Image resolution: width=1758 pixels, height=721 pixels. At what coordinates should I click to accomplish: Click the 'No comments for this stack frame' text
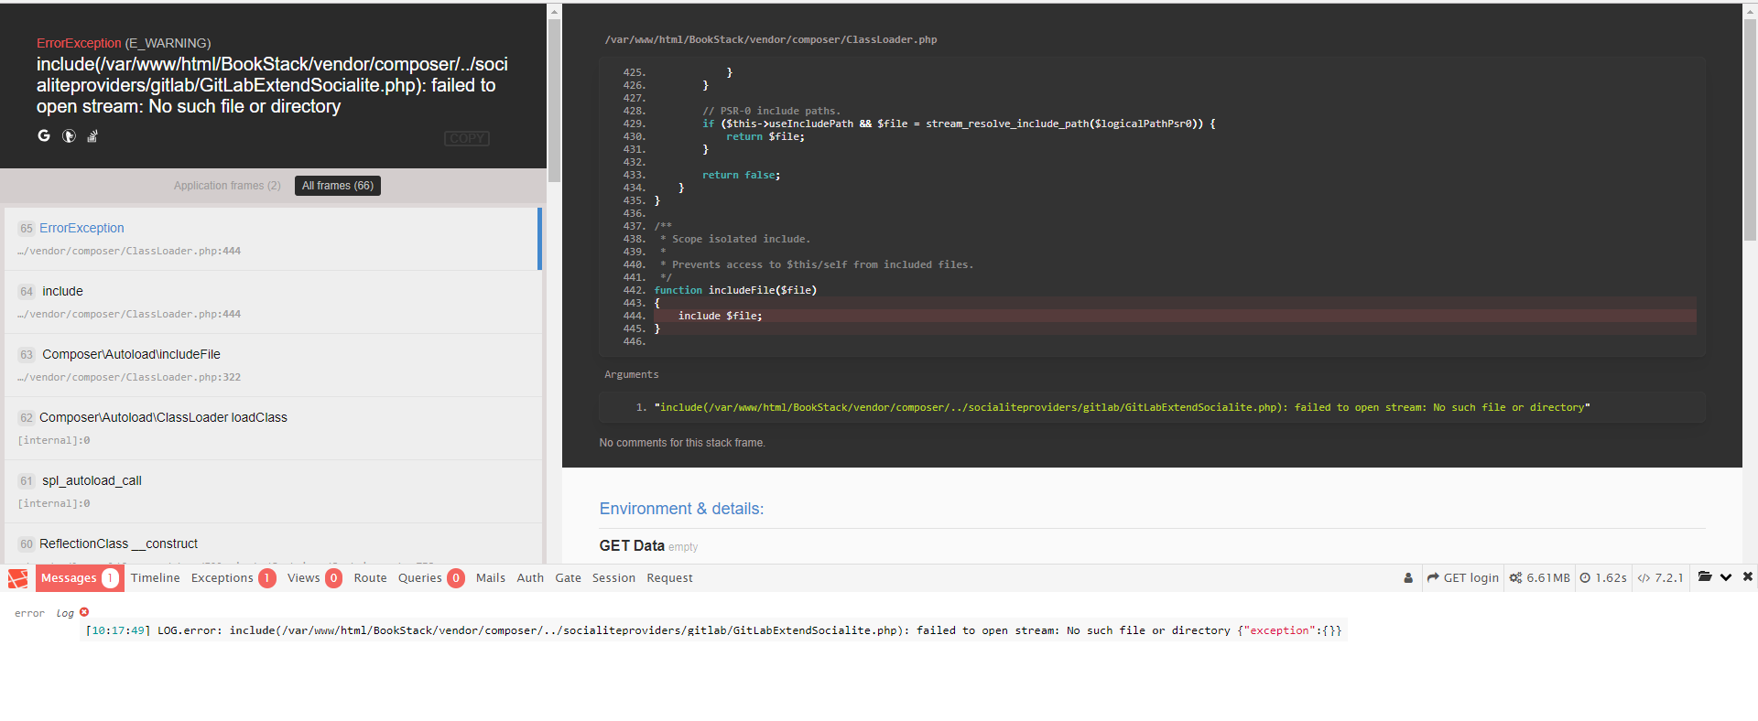coord(682,443)
